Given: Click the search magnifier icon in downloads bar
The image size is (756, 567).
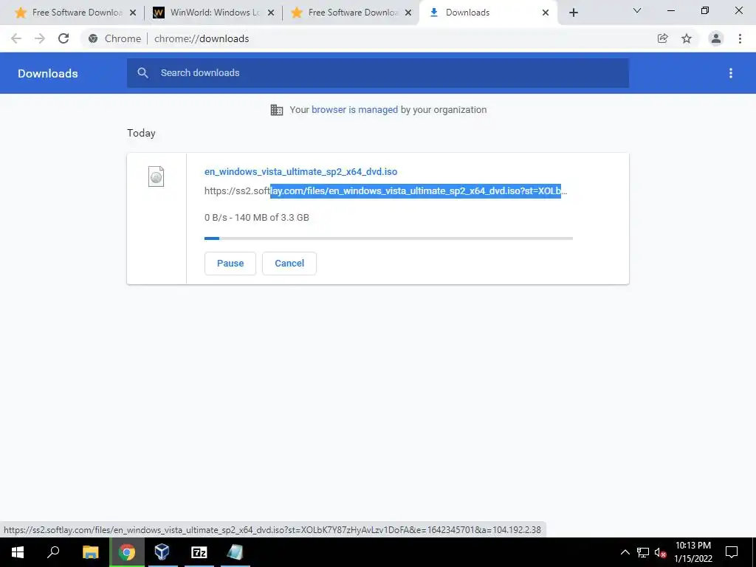Looking at the screenshot, I should (x=142, y=73).
